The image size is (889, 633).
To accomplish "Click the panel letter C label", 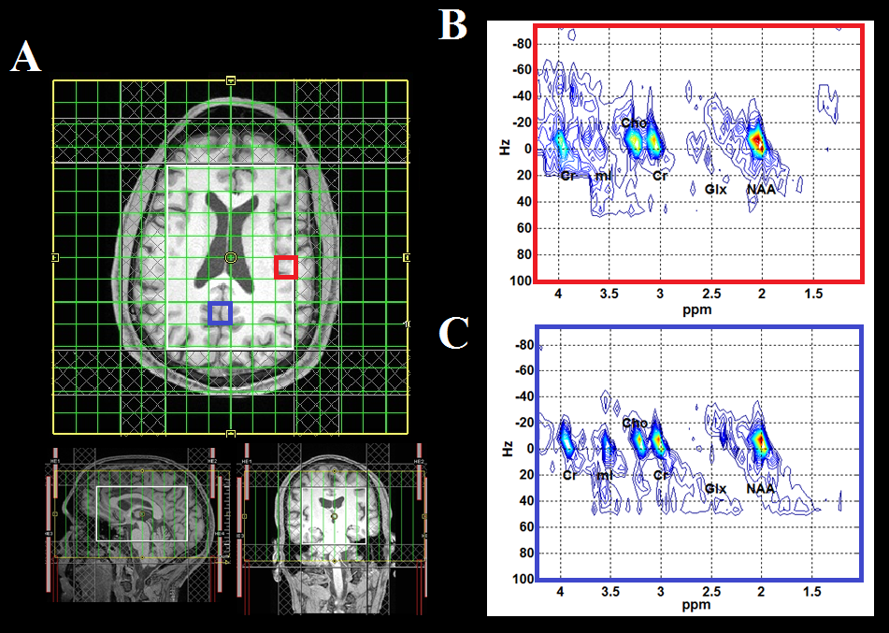I will point(453,334).
